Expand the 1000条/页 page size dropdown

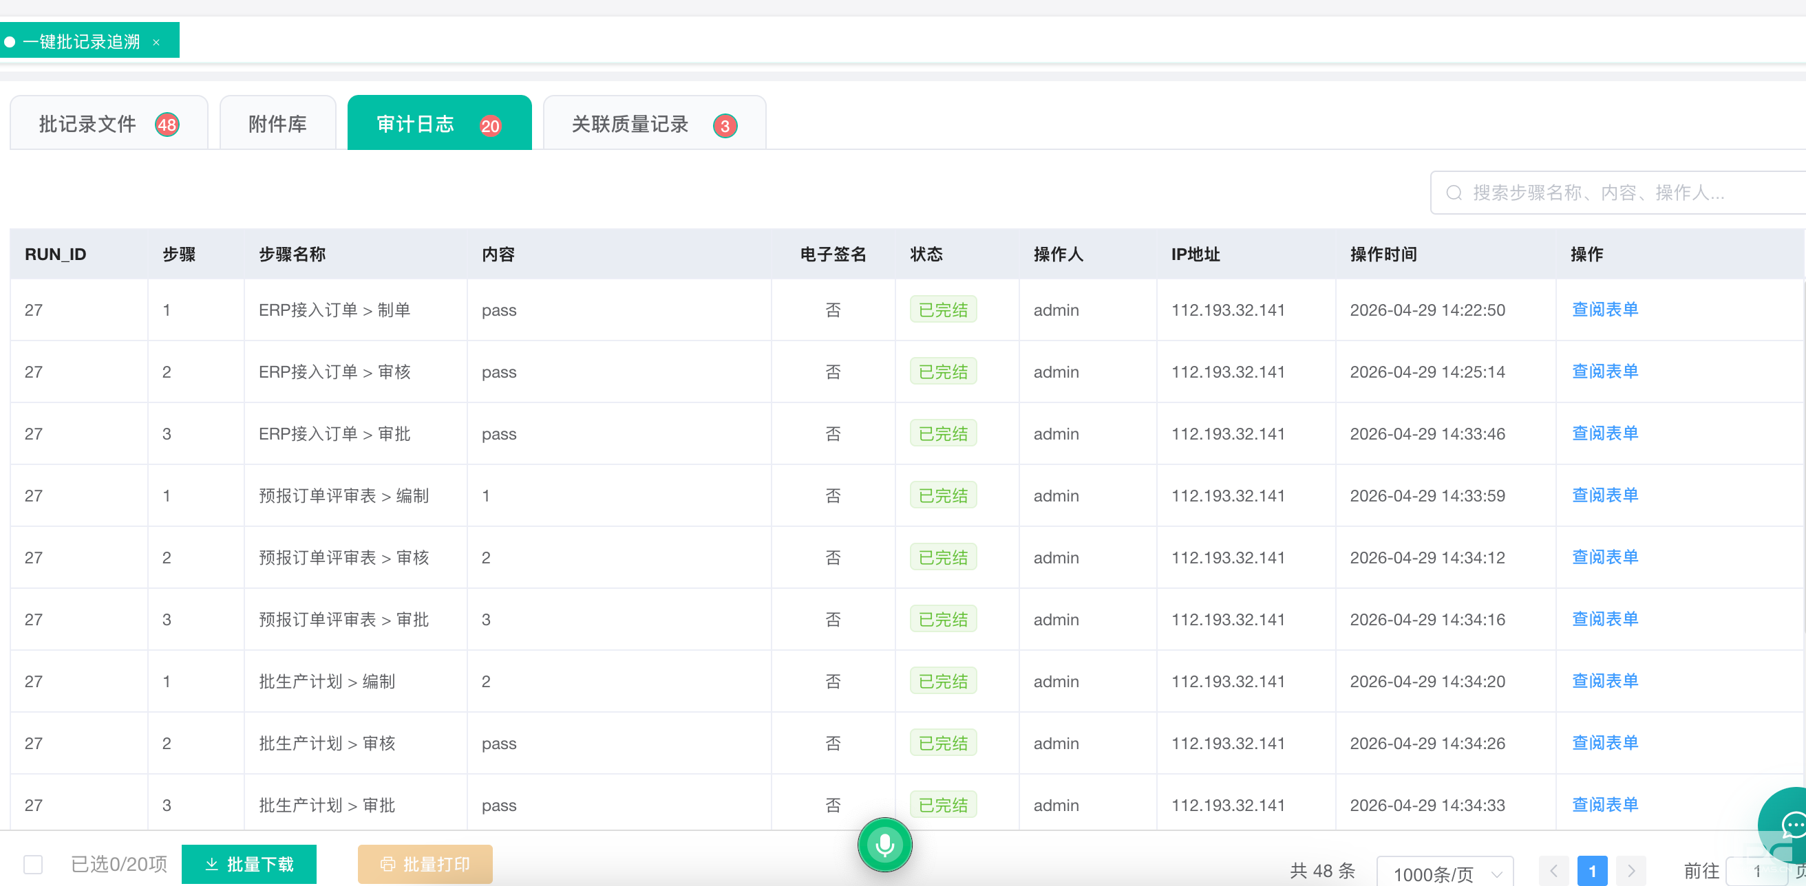tap(1445, 873)
